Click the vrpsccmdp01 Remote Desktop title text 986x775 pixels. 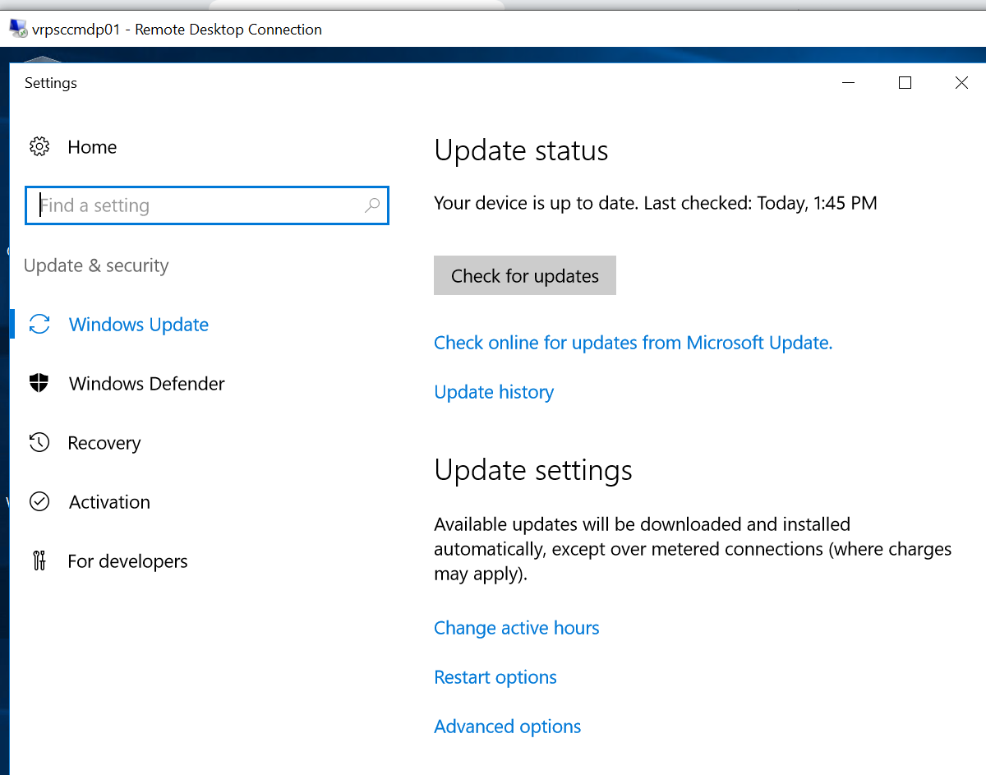pos(177,30)
